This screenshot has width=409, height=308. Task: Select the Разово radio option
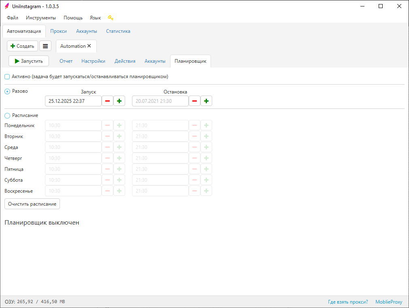click(7, 91)
